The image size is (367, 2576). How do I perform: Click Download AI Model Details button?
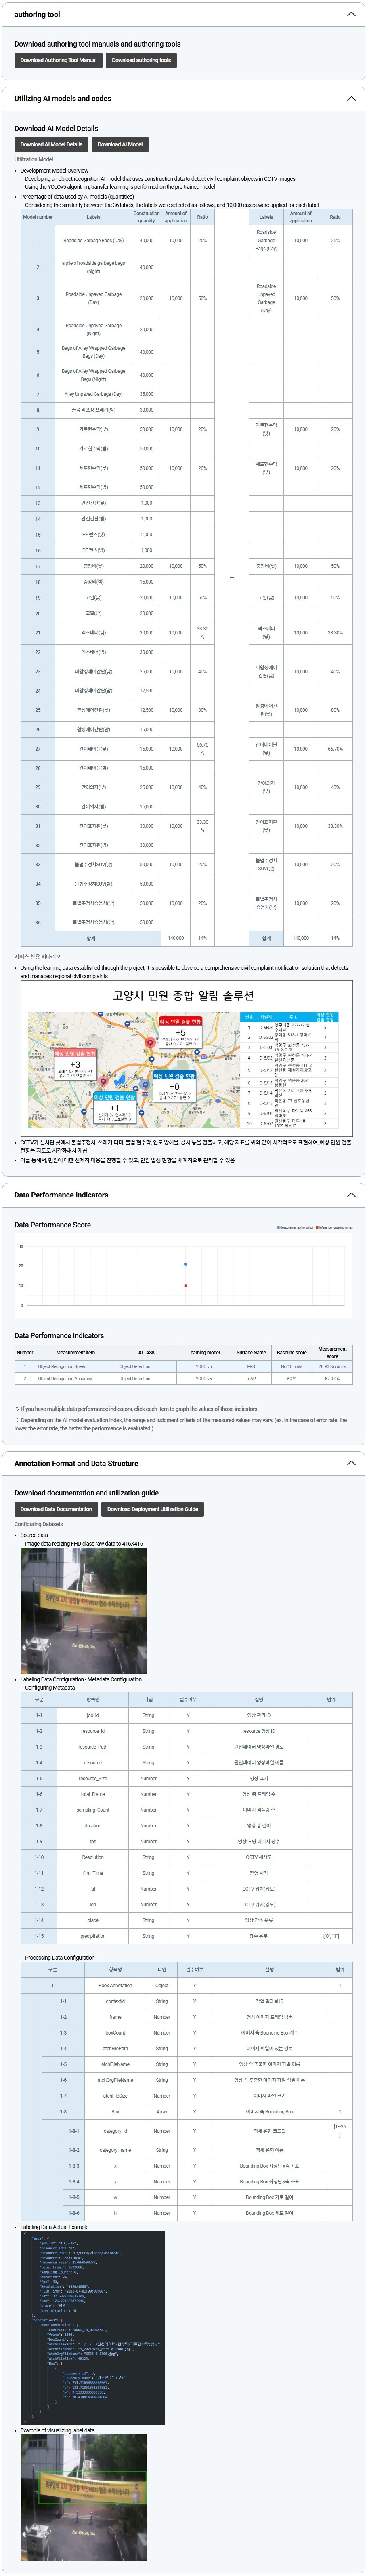52,144
